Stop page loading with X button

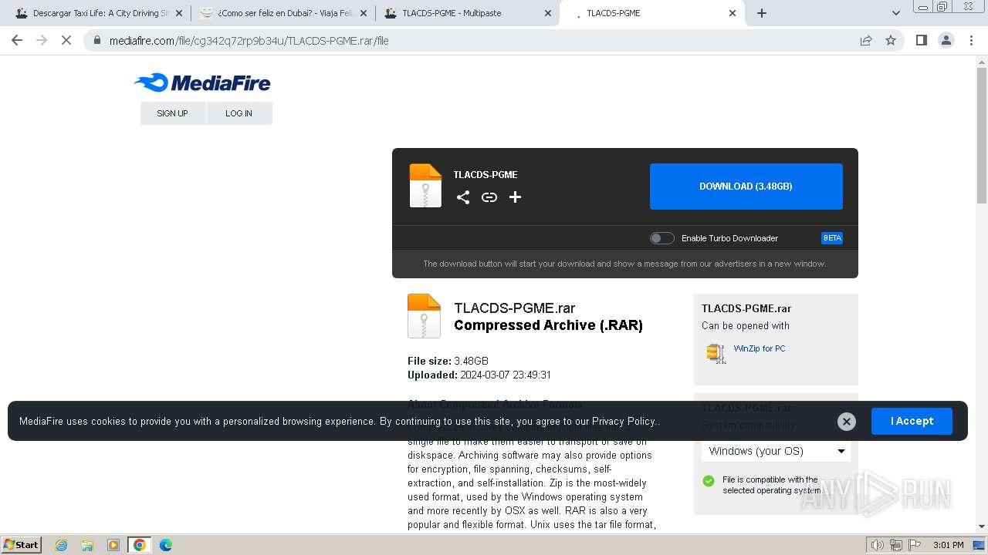coord(66,40)
